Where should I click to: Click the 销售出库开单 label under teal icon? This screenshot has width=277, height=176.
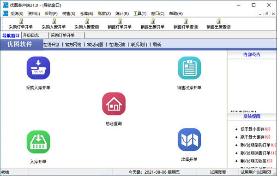pyautogui.click(x=189, y=88)
